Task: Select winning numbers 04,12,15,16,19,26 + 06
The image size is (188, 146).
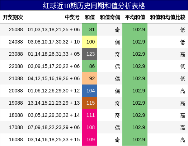Action: pyautogui.click(x=54, y=78)
